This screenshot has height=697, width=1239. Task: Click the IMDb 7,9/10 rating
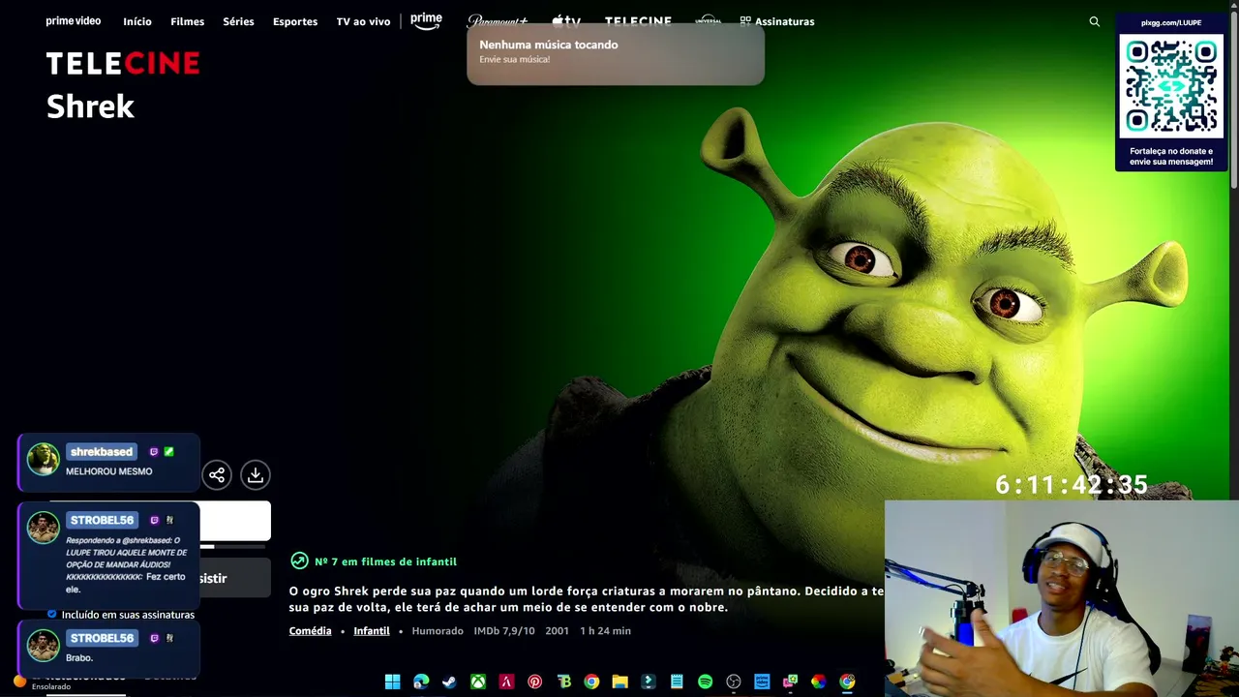point(504,631)
